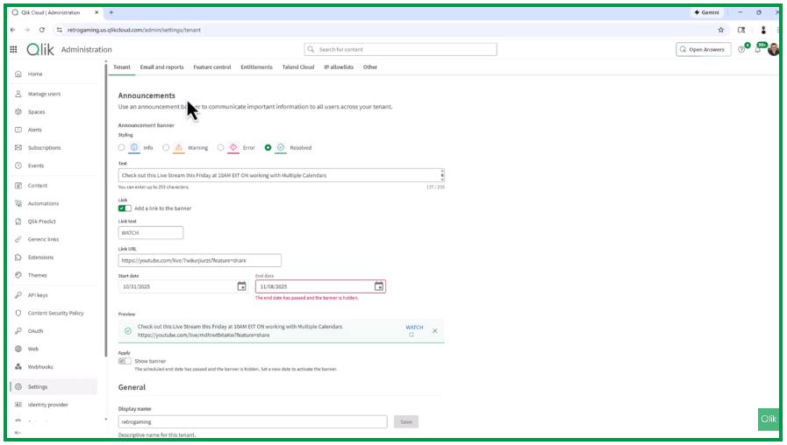
Task: Open Home from the sidebar
Action: point(35,74)
